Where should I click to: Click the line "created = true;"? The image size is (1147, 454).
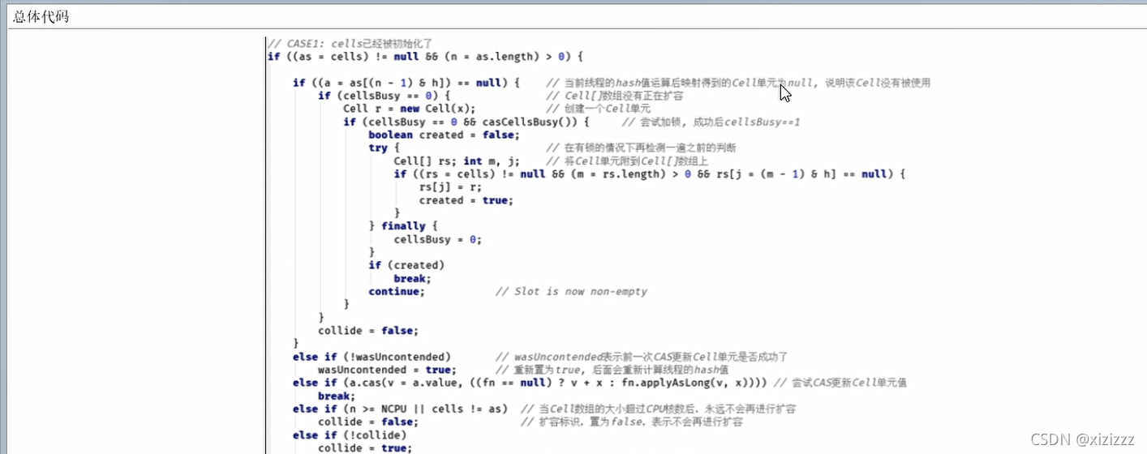click(x=466, y=200)
